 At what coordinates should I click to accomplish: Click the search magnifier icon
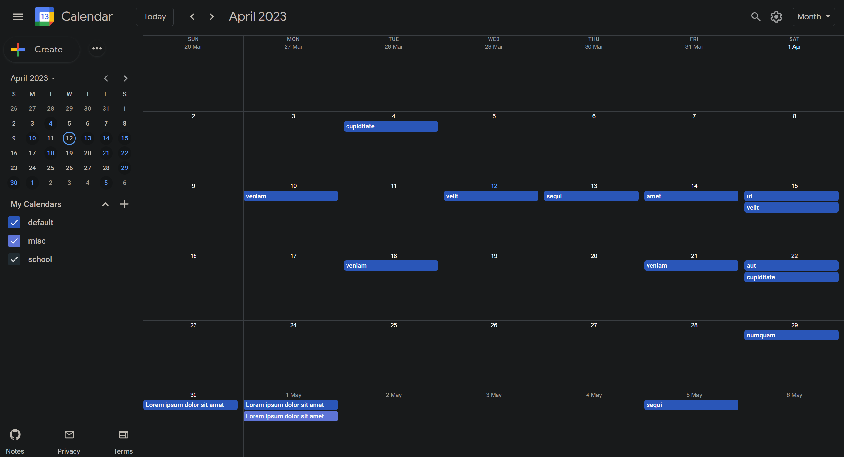pos(755,17)
